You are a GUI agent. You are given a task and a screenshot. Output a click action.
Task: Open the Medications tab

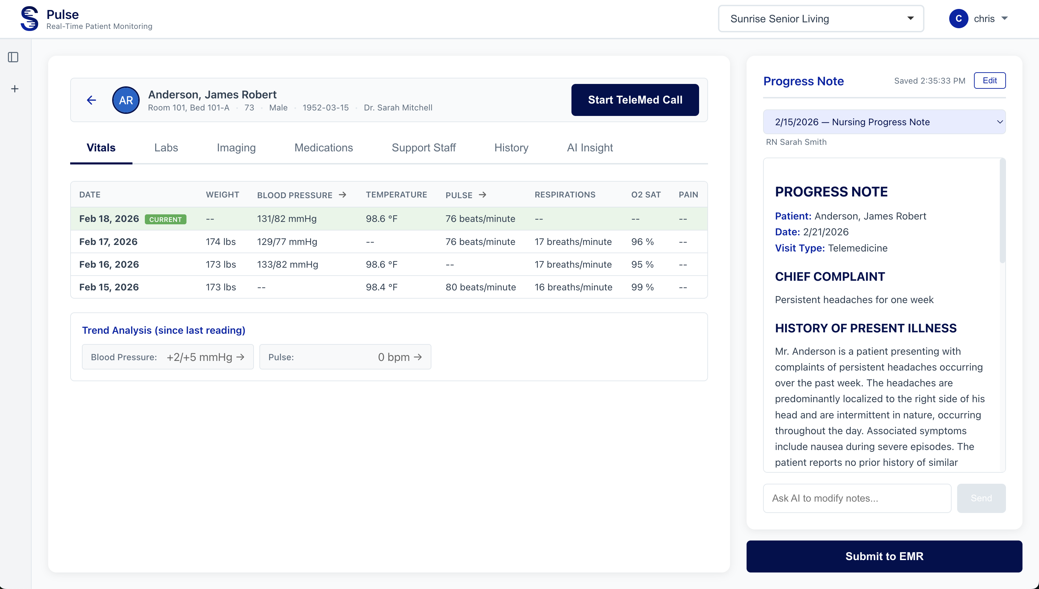point(323,148)
